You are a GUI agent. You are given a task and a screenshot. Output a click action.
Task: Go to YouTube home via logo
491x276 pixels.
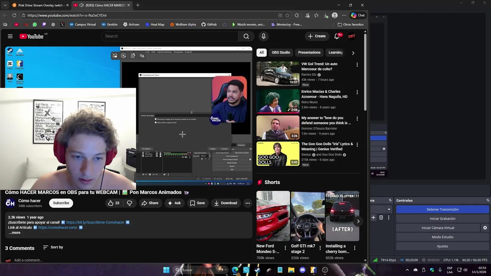[x=31, y=36]
